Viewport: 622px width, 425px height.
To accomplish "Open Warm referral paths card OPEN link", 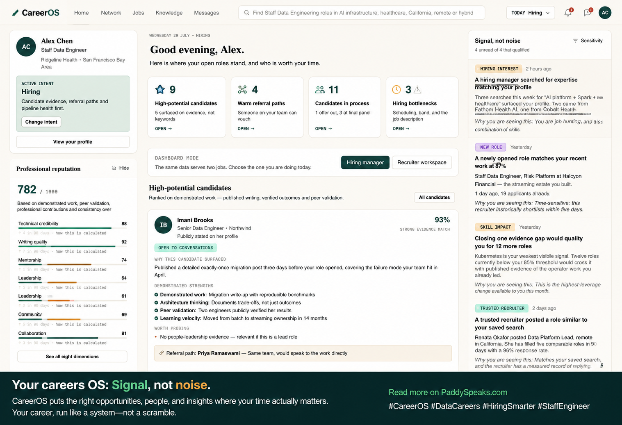I will (x=246, y=129).
